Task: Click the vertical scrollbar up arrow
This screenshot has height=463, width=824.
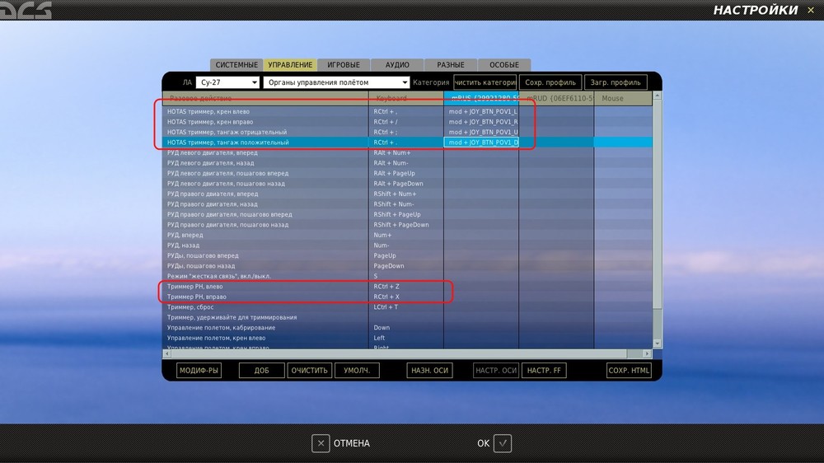Action: (657, 96)
